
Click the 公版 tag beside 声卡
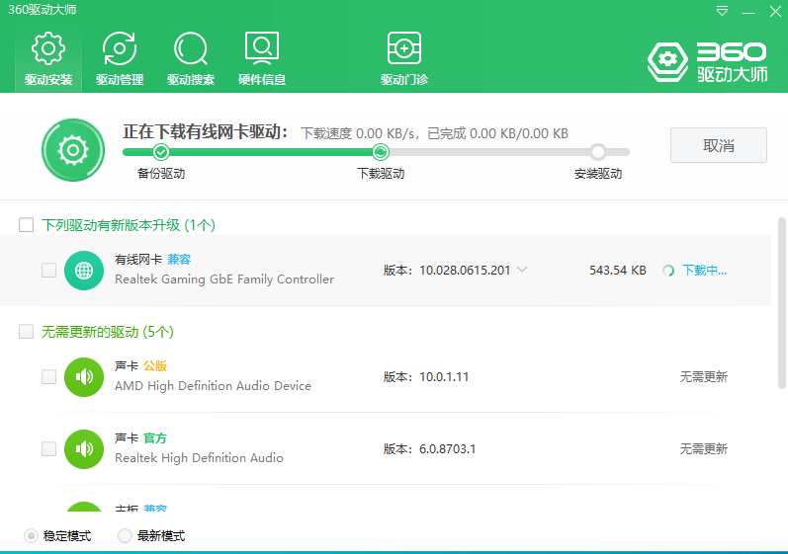click(x=155, y=365)
